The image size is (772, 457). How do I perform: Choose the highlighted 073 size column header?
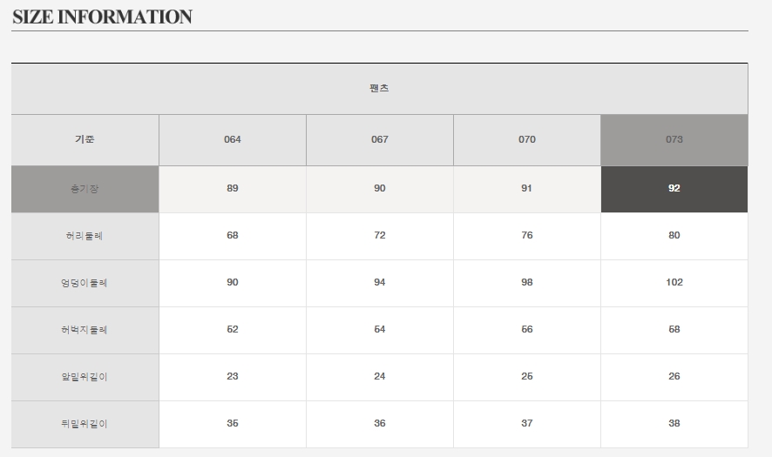tap(674, 140)
